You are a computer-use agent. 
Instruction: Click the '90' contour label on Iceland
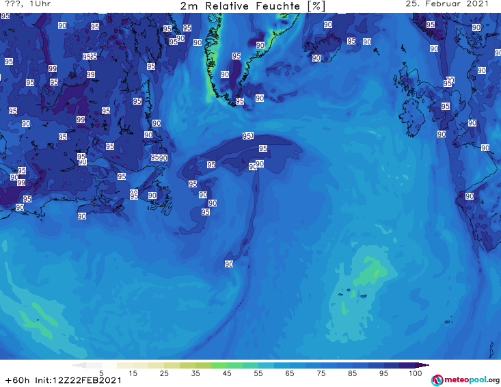[316, 58]
